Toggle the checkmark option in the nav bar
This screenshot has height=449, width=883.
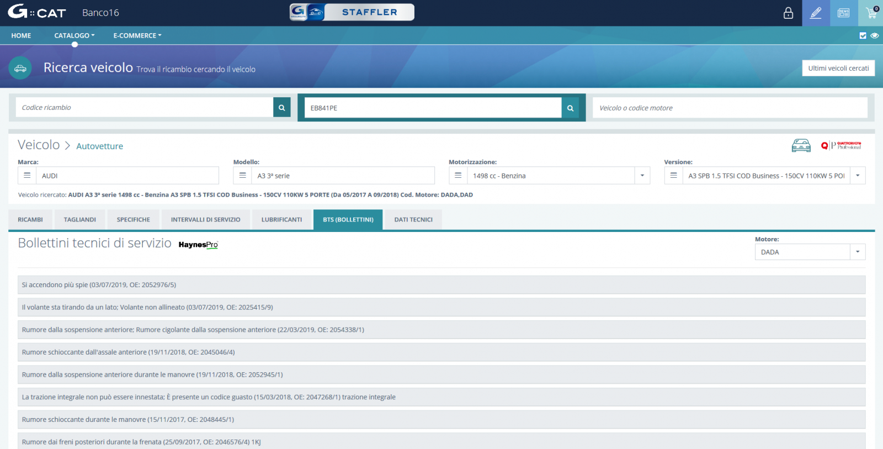(x=863, y=35)
